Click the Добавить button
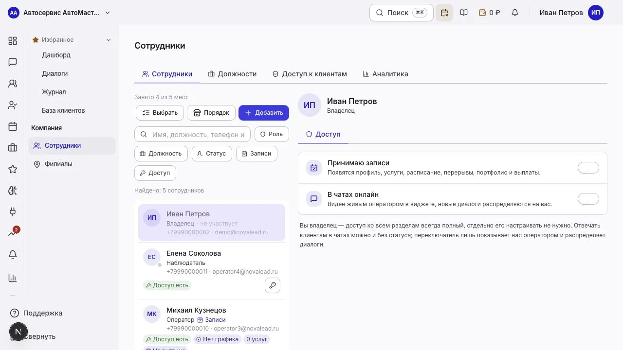Viewport: 623px width, 350px height. pyautogui.click(x=264, y=113)
